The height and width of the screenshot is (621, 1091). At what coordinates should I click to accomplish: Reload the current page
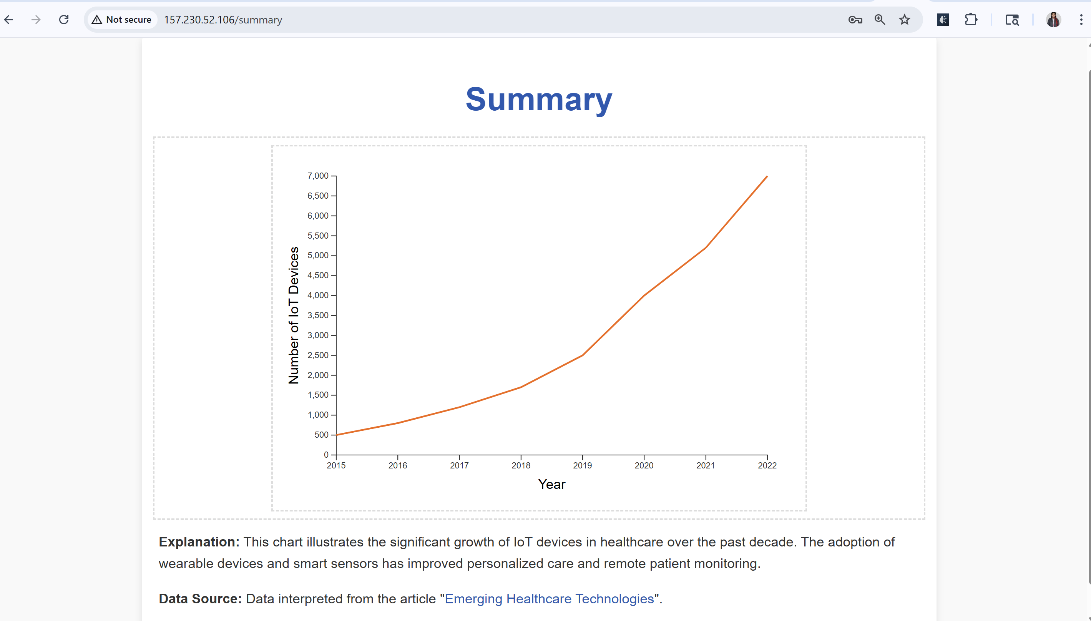tap(64, 20)
